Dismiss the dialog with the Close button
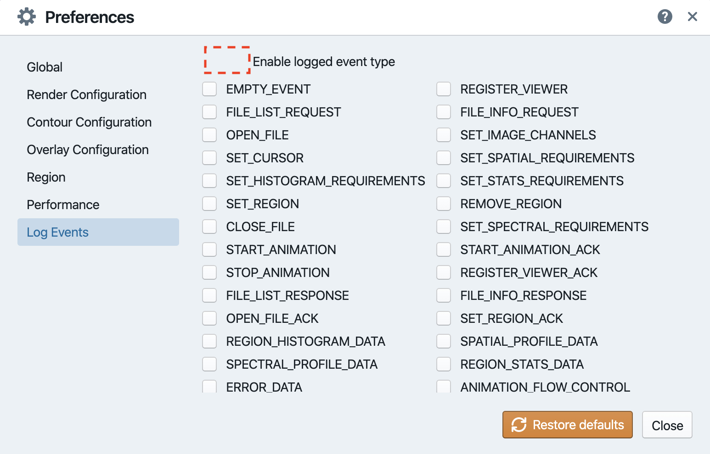 pos(667,425)
